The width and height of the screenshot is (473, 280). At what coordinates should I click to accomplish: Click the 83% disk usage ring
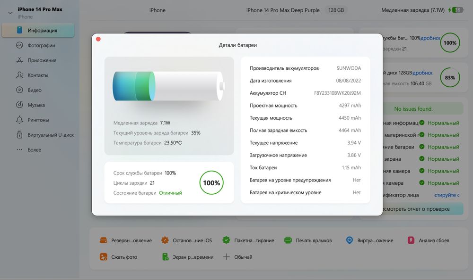450,77
